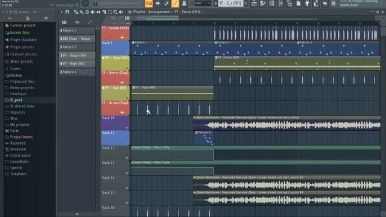The image size is (386, 217).
Task: Select the Pattern 6 clip on Track 11
Action: [x=204, y=138]
